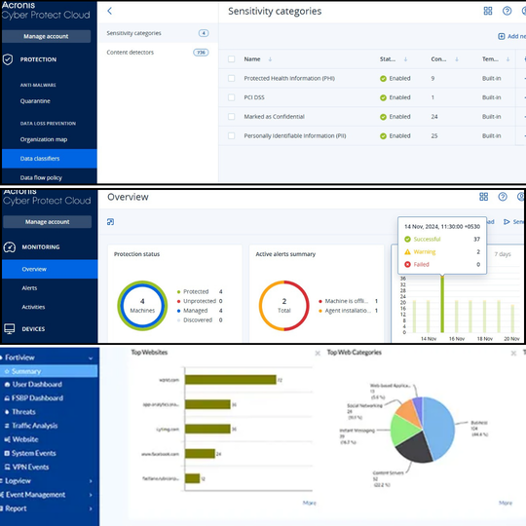Click the Successful green check icon in tooltip

407,240
